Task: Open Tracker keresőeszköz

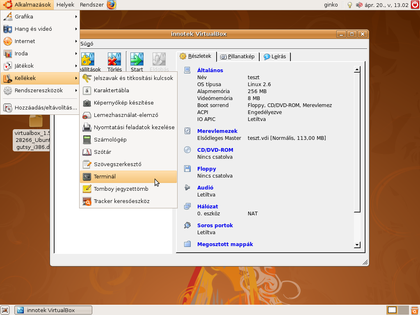Action: click(128, 201)
